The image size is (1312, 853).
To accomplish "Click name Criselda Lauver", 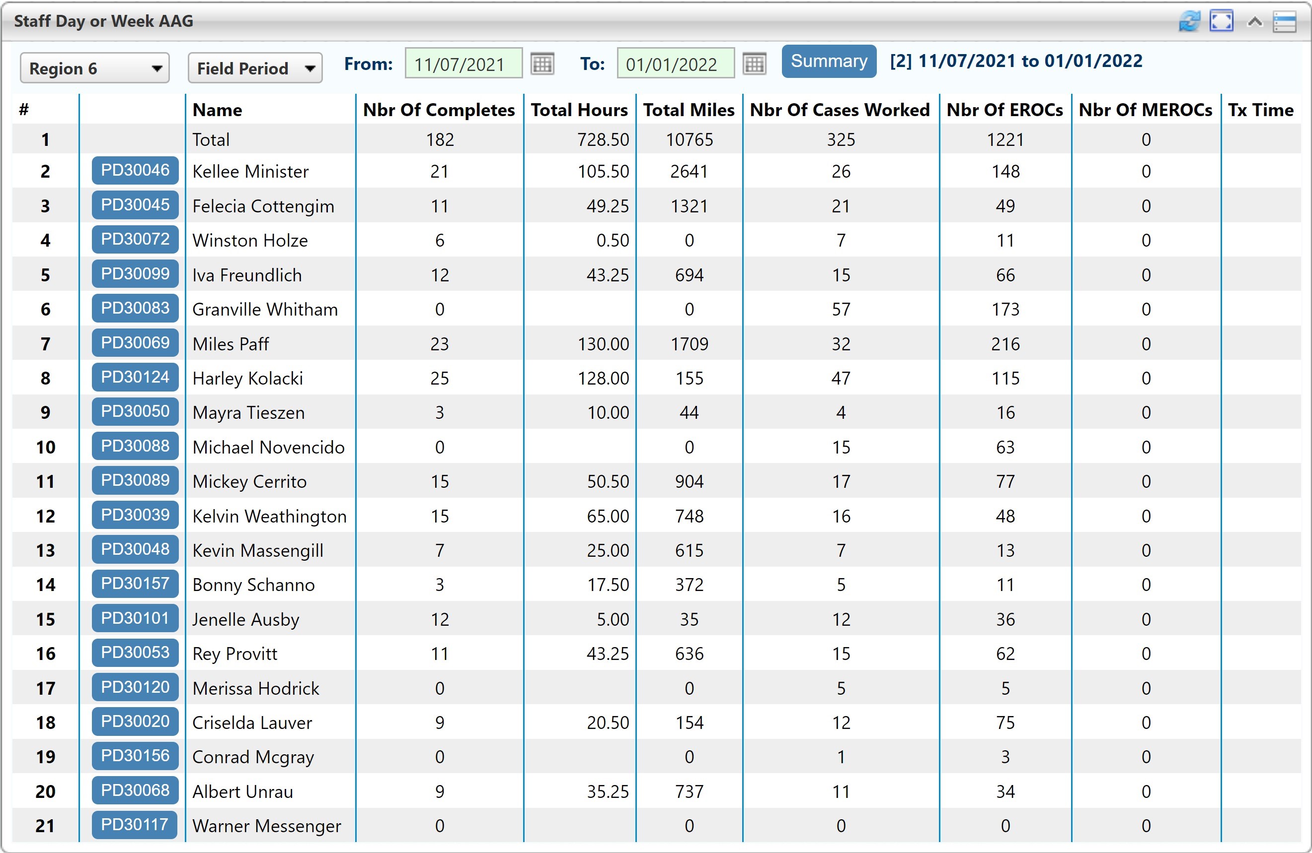I will (x=252, y=723).
